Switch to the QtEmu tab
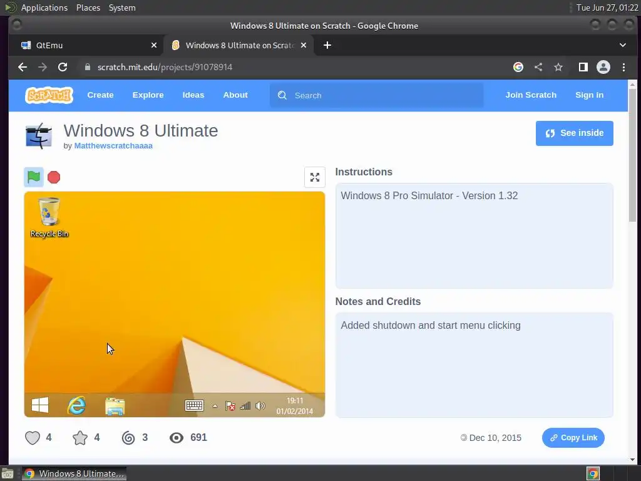This screenshot has height=481, width=641. coord(85,45)
